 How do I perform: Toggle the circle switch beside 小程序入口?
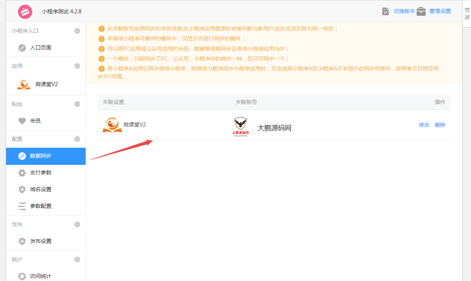coord(77,30)
